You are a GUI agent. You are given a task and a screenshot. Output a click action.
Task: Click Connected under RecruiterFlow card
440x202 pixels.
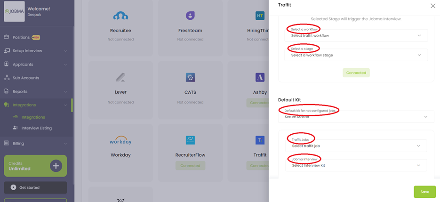[190, 166]
